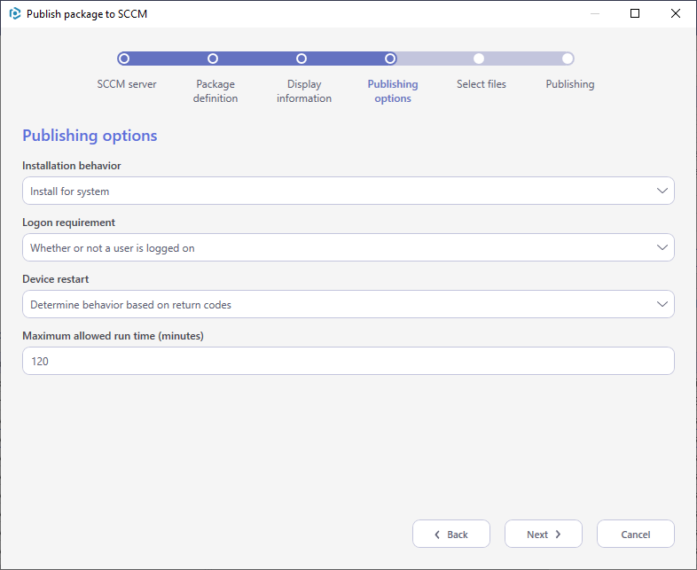
Task: Click the Logon requirement label
Action: point(69,223)
